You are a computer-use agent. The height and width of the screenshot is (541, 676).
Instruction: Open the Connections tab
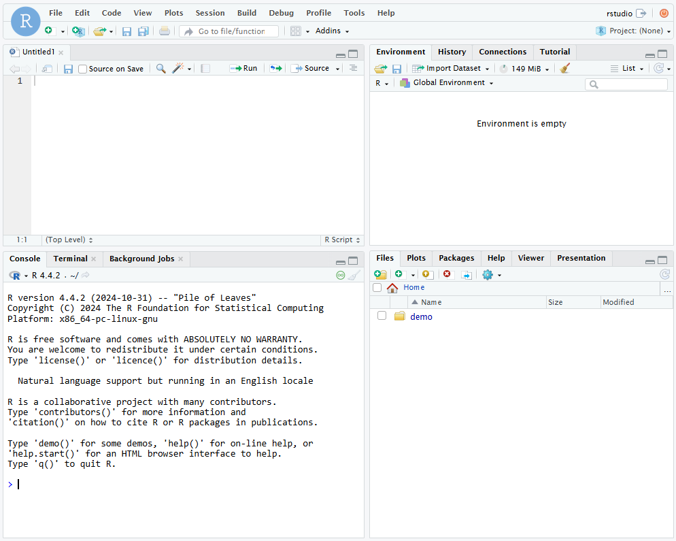[503, 52]
